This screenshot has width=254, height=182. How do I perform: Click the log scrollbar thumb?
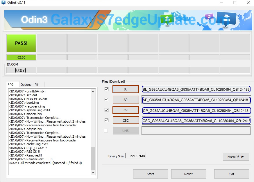pyautogui.click(x=93, y=158)
